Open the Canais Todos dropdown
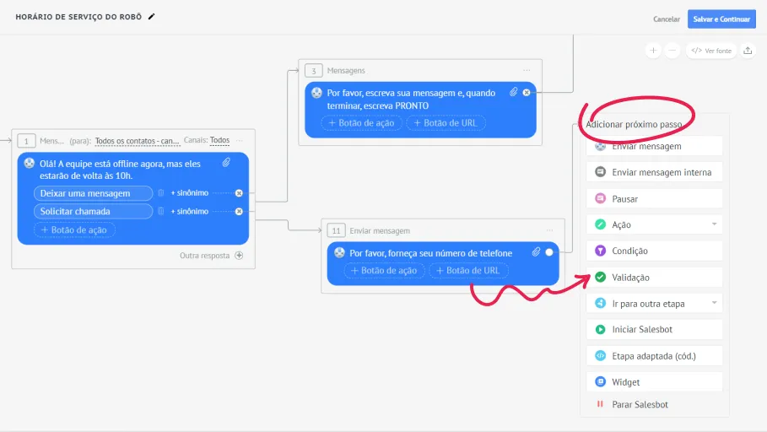Image resolution: width=767 pixels, height=432 pixels. (219, 140)
